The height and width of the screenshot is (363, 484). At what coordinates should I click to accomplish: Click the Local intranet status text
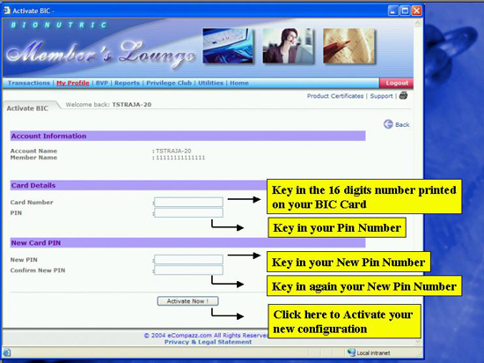(373, 352)
